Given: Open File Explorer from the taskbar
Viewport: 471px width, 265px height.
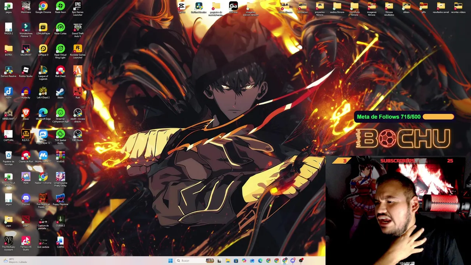Looking at the screenshot, I should pyautogui.click(x=228, y=261).
